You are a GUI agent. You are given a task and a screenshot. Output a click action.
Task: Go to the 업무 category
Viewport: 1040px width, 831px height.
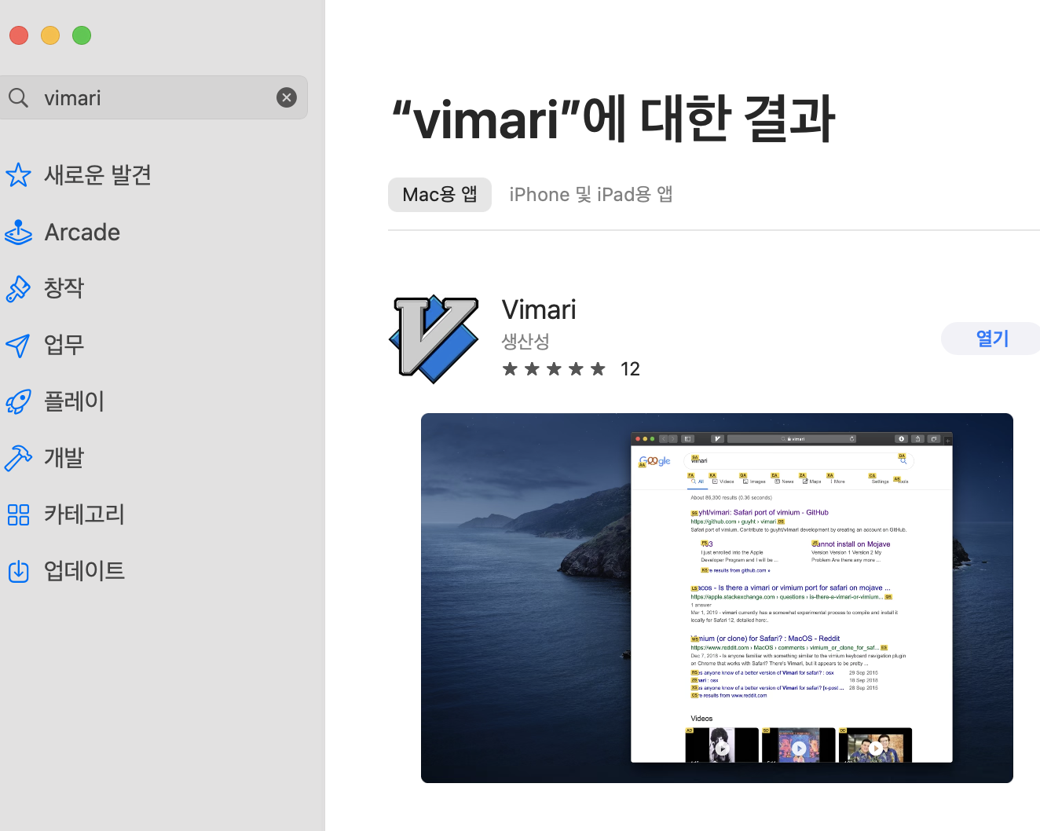[x=64, y=345]
